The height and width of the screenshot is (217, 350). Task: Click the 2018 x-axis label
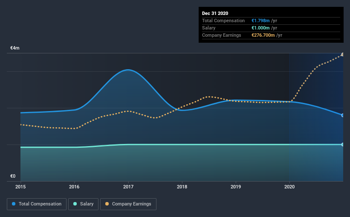pos(182,187)
